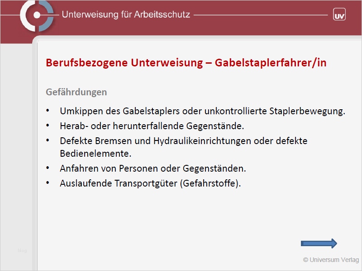This screenshot has height=271, width=362.
Task: Click the 'Bedienelemente.' continuation line
Action: click(x=95, y=154)
